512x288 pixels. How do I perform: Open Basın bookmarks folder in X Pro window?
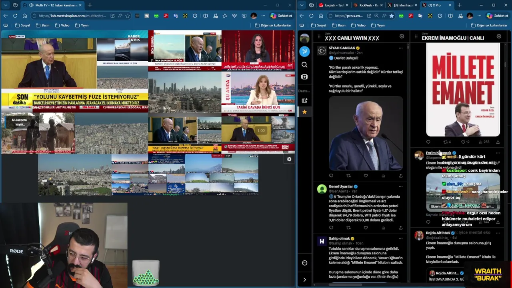(x=338, y=25)
